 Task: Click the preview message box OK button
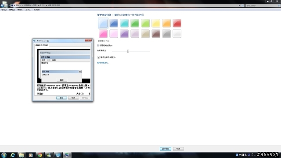(61, 80)
